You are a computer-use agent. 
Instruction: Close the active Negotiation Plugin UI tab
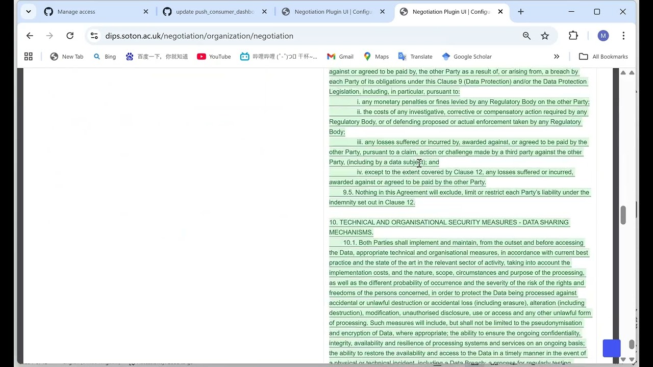pyautogui.click(x=500, y=12)
